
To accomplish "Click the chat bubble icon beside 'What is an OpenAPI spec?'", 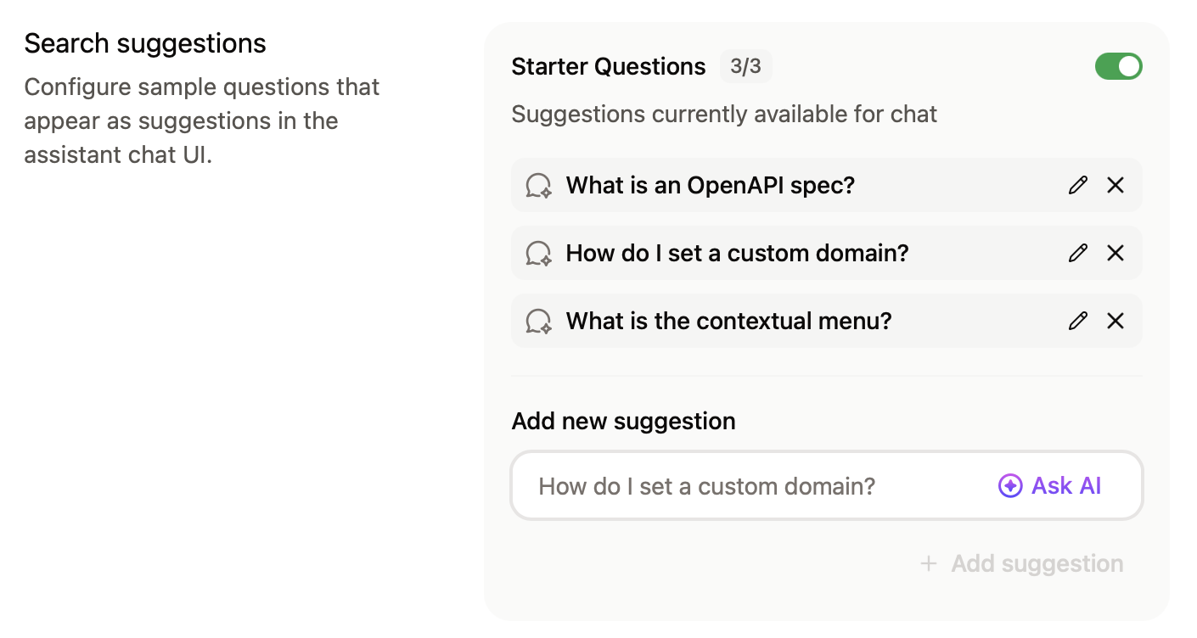I will coord(537,185).
